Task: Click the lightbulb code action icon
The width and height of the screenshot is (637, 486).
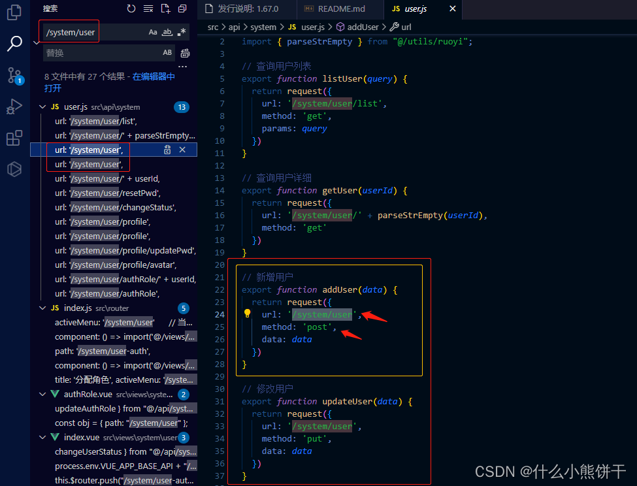Action: (247, 313)
